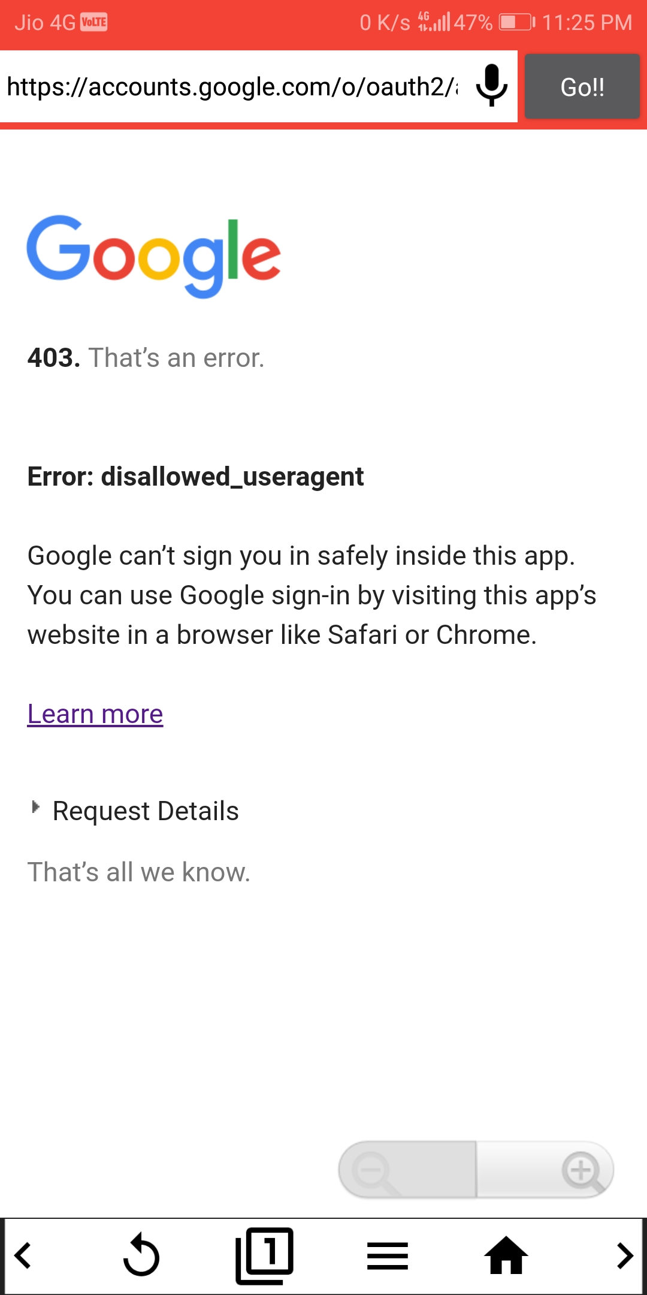Open the Learn more link
Screen dimensions: 647x1295
click(95, 714)
